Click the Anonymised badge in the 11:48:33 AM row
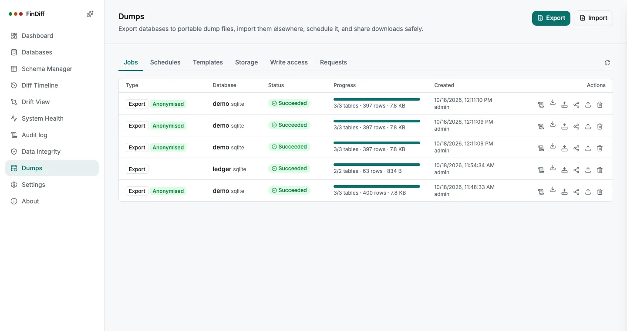Viewport: 627px width, 331px height. (168, 191)
